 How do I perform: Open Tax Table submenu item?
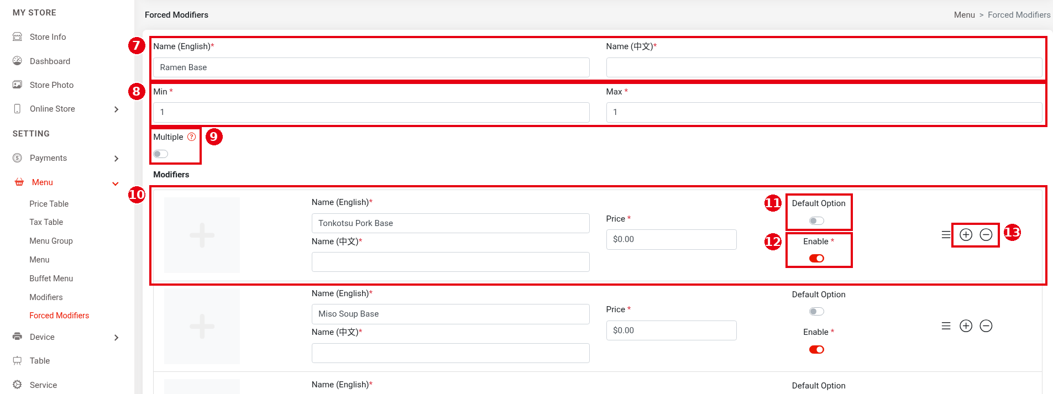point(46,222)
